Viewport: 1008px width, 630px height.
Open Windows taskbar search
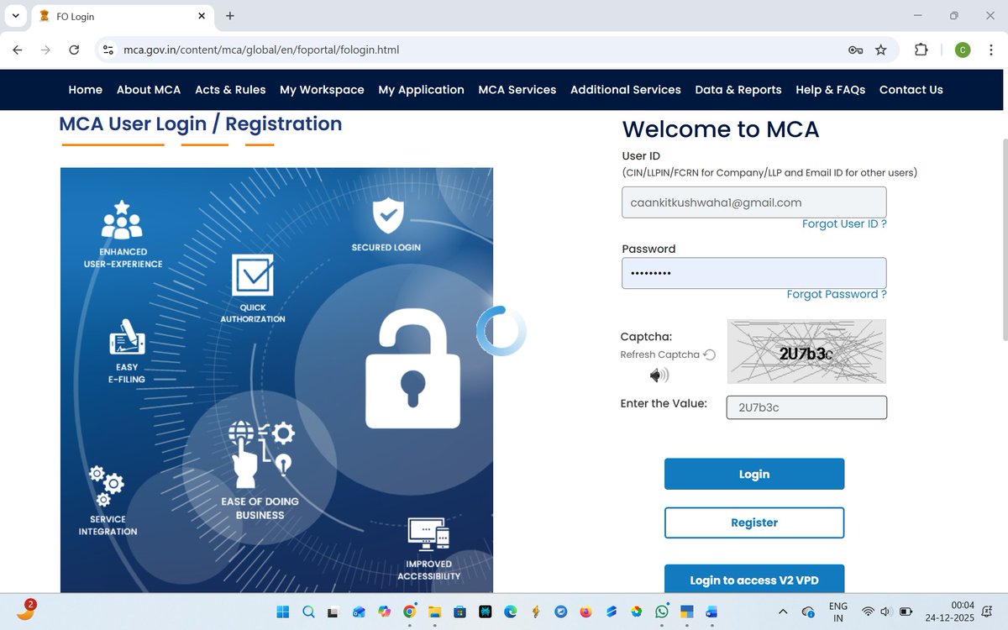point(307,612)
